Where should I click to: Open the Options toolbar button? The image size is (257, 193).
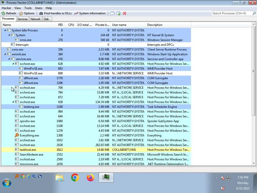(27, 13)
